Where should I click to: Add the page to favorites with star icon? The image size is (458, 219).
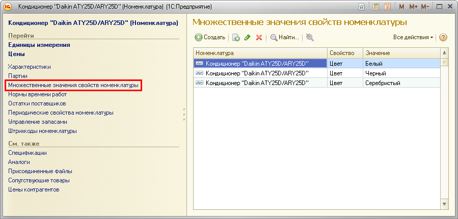point(362,7)
